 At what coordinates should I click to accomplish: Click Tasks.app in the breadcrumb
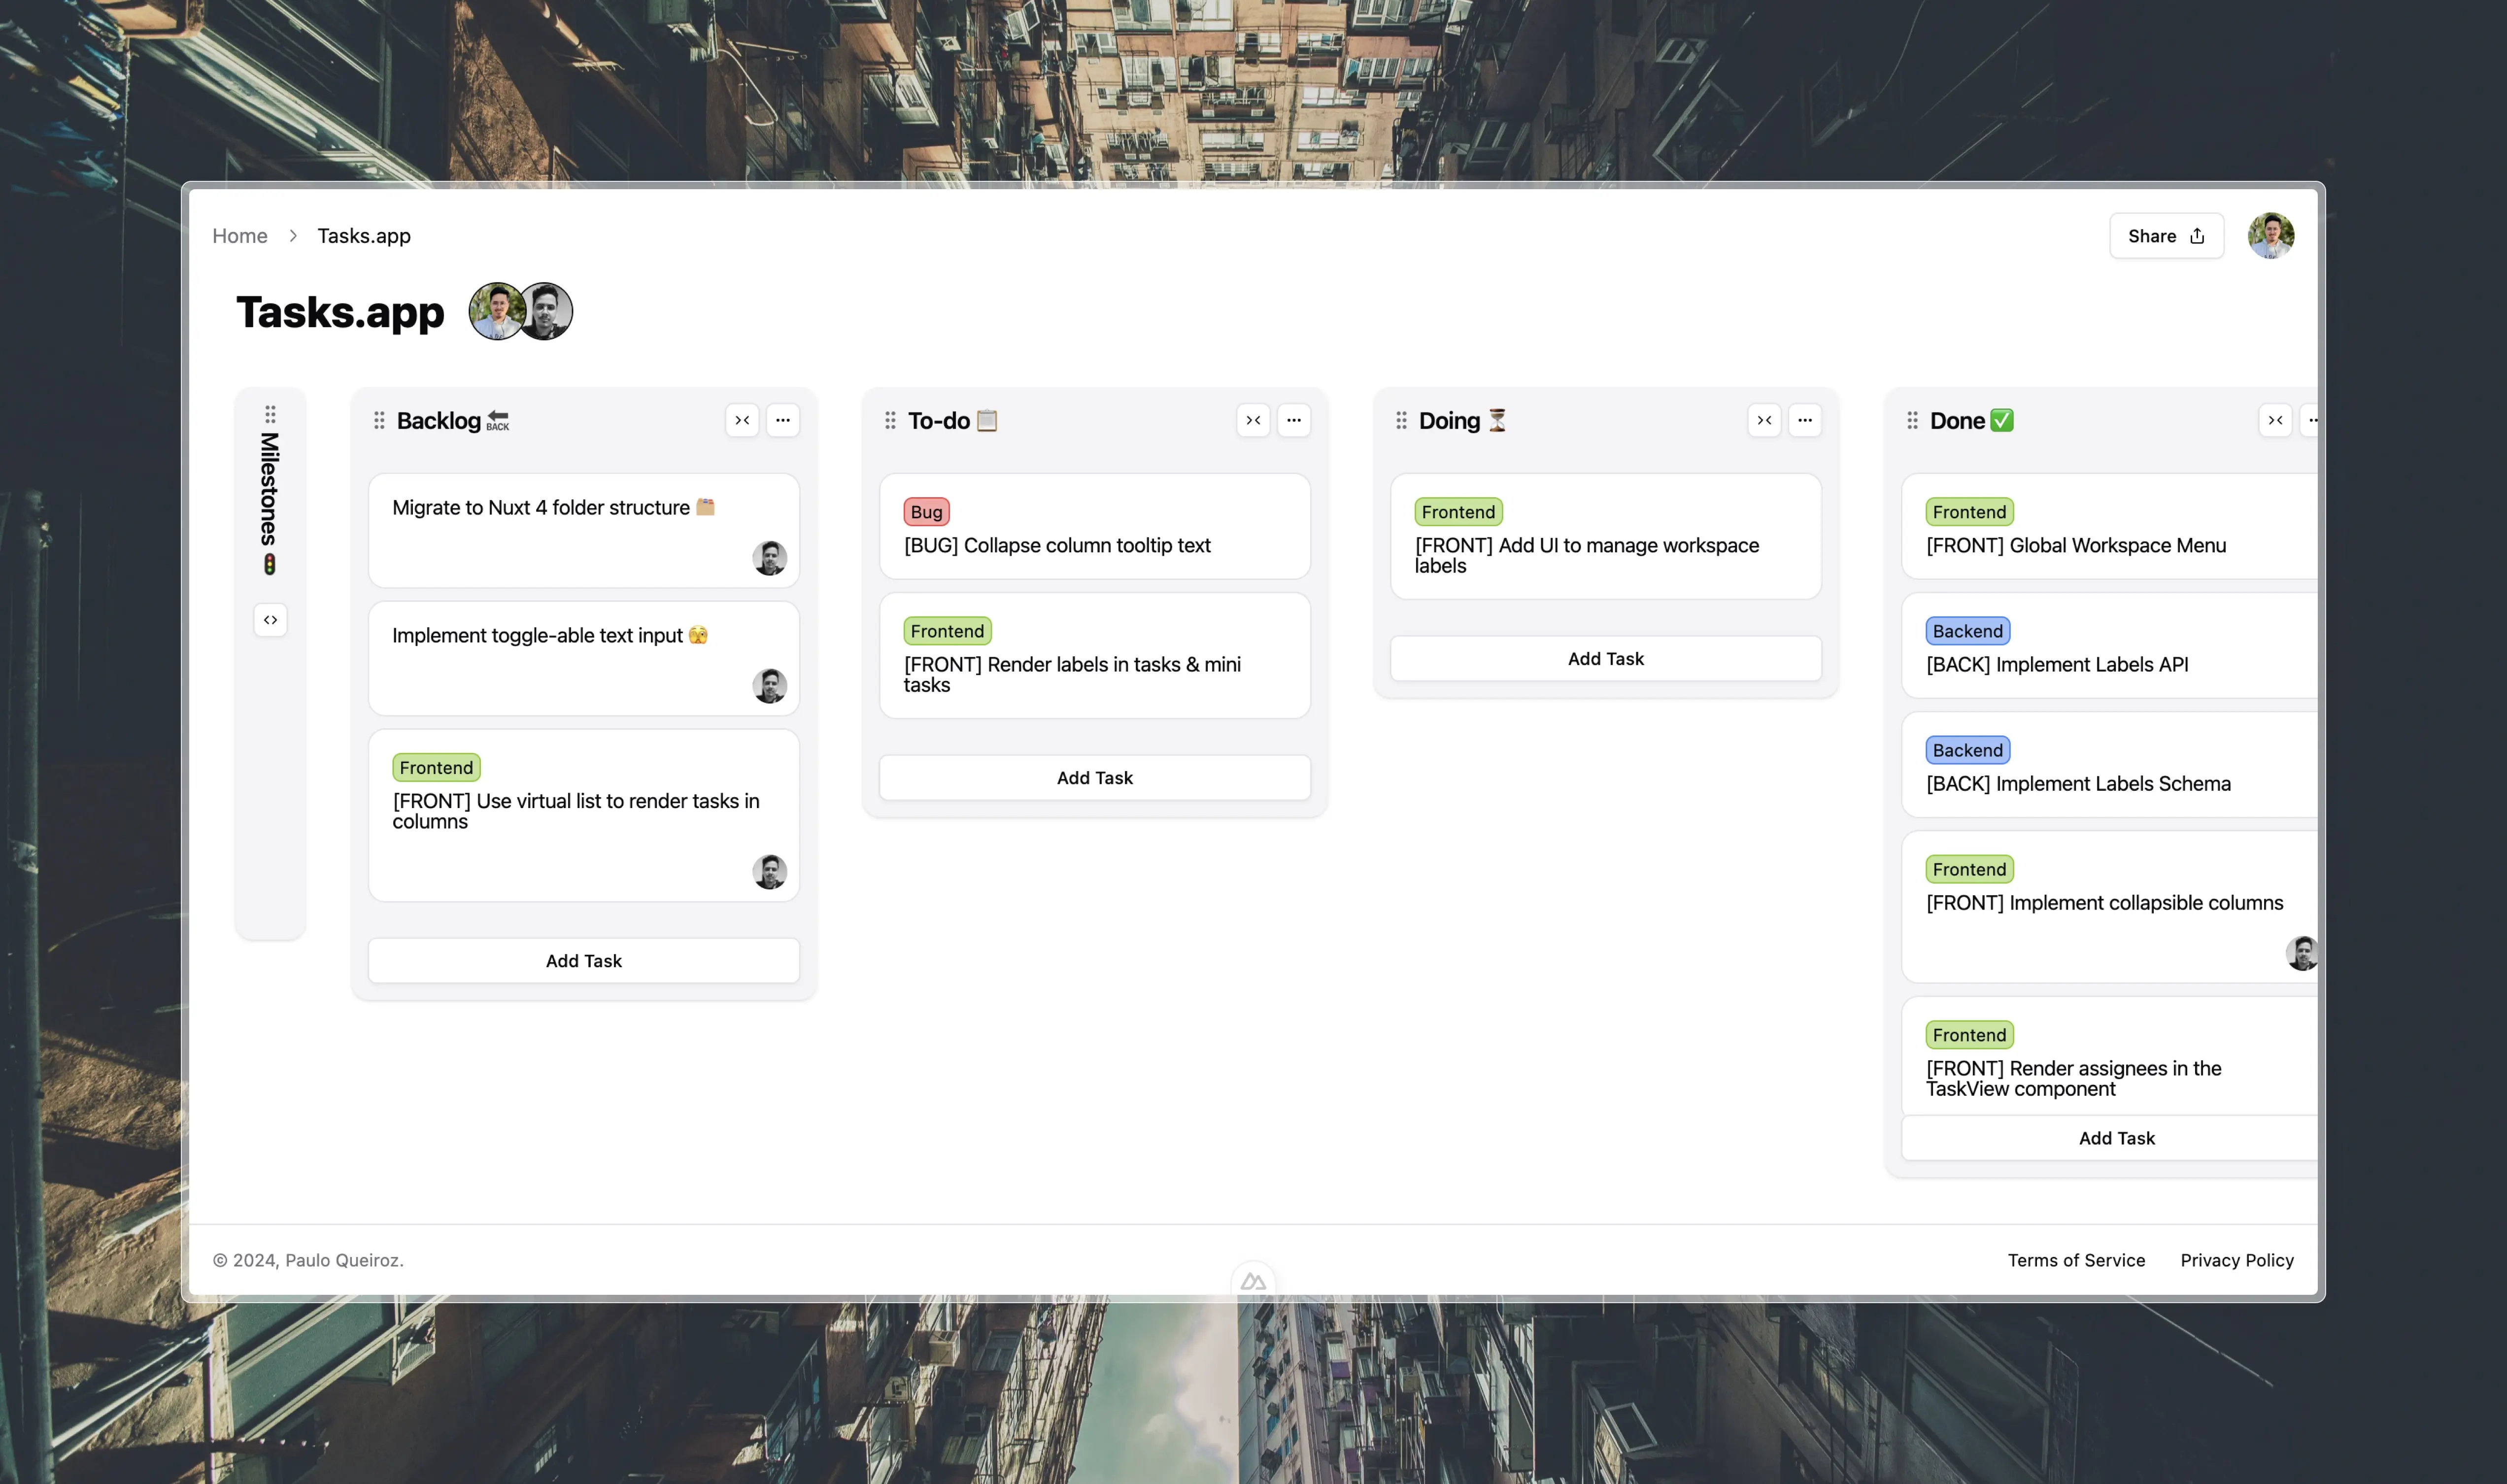(x=363, y=235)
